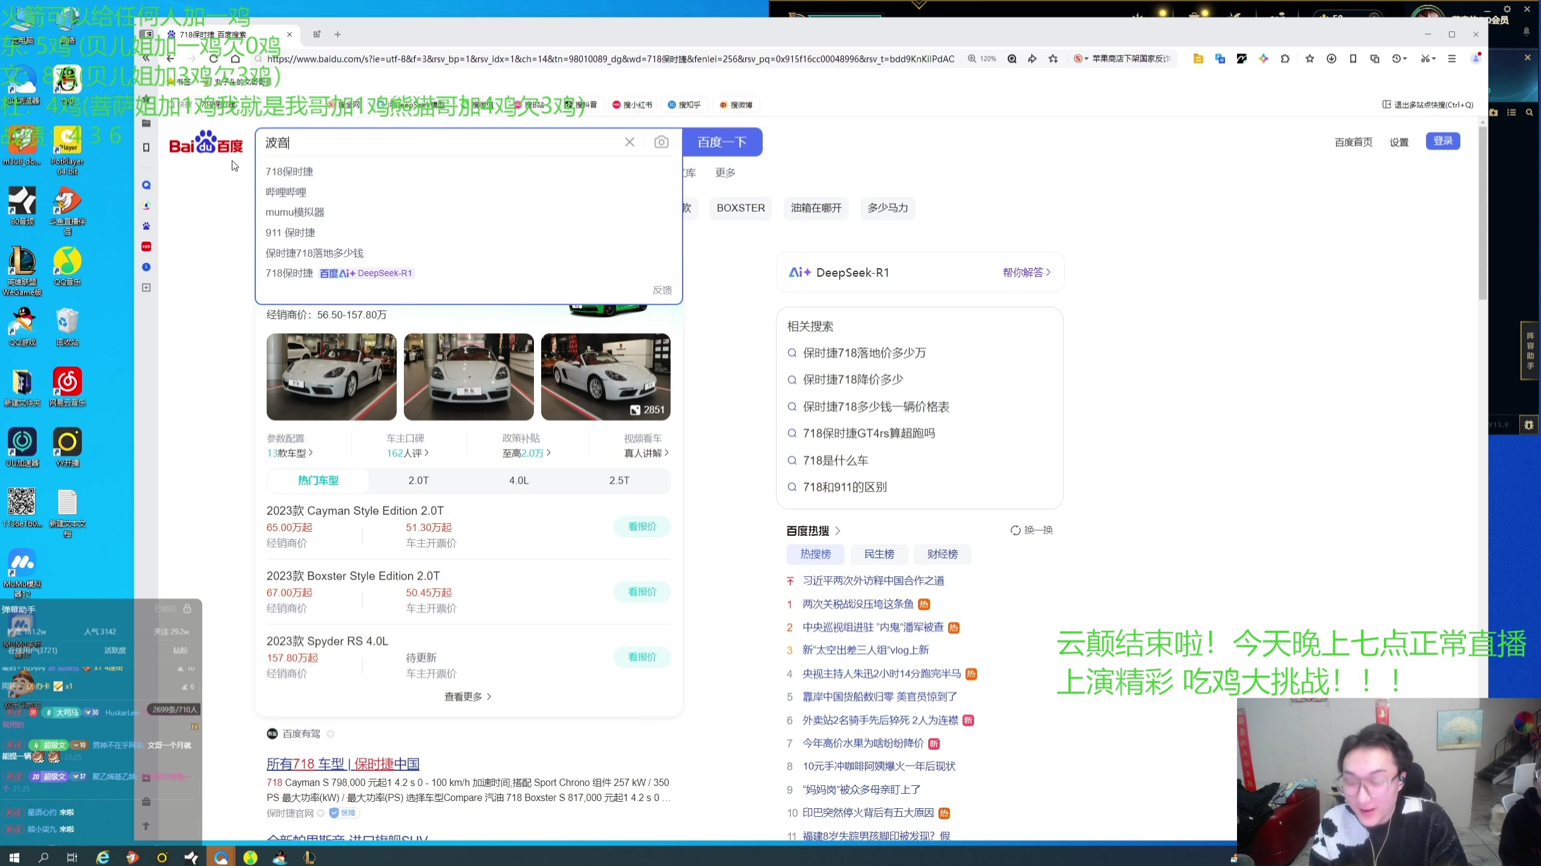
Task: Click the 百度一下 search button
Action: click(722, 142)
